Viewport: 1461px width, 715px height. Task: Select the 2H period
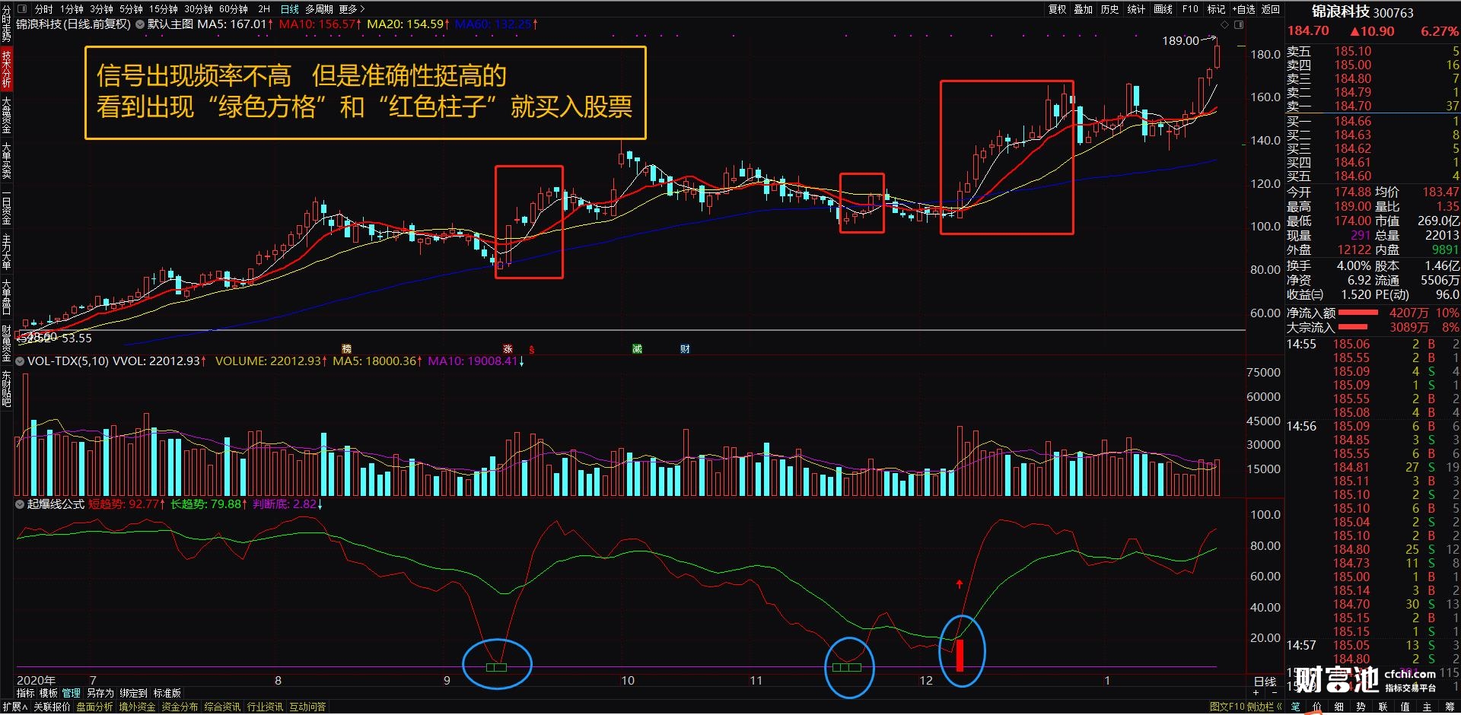(264, 9)
